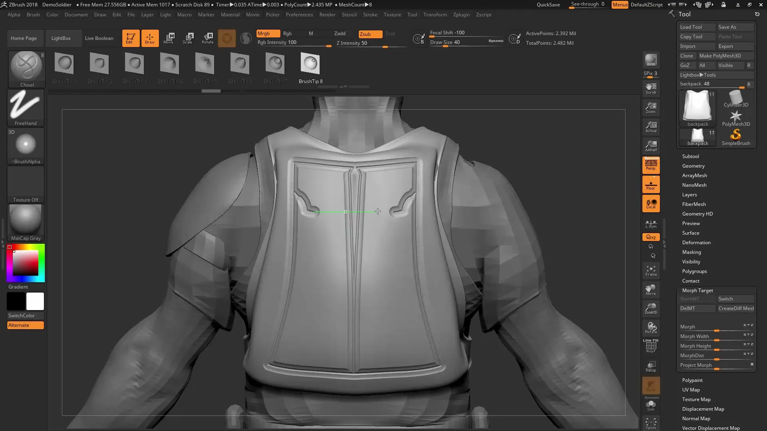Click the Alternate color button
Viewport: 767px width, 431px height.
coord(26,325)
